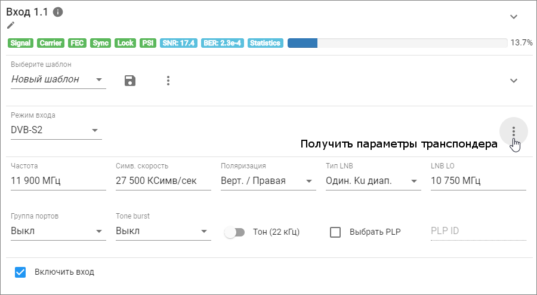Open the three-dot menu next to the save icon
537x295 pixels.
point(168,81)
